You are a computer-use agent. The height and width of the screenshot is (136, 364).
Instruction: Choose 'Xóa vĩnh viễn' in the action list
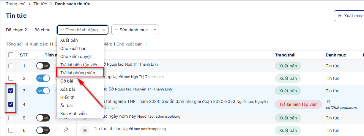pos(73,114)
